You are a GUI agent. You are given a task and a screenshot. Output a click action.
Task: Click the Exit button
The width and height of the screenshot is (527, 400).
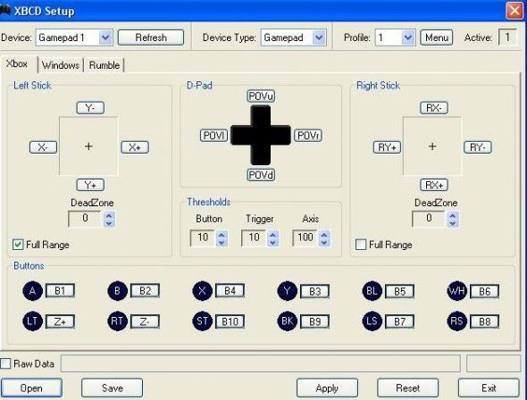489,387
